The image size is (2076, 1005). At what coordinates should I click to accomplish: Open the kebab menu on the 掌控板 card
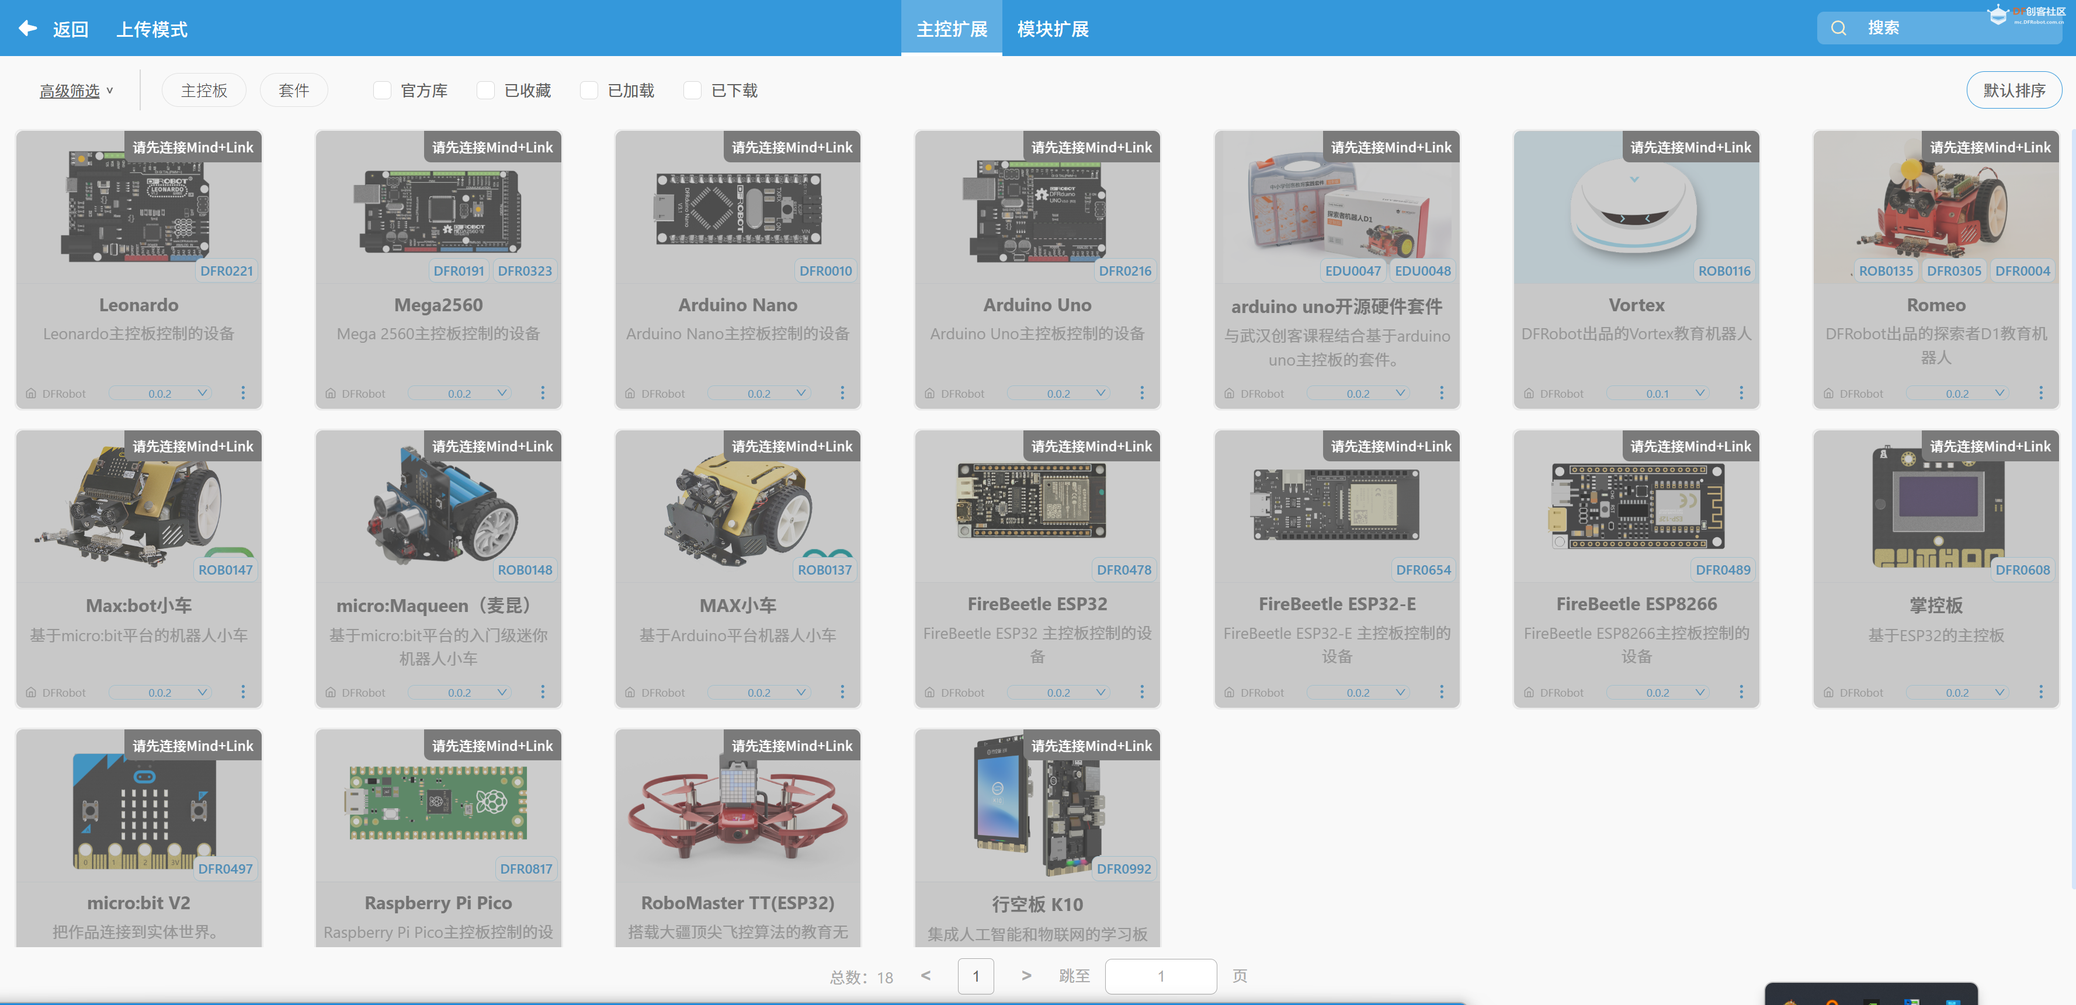(x=2040, y=691)
